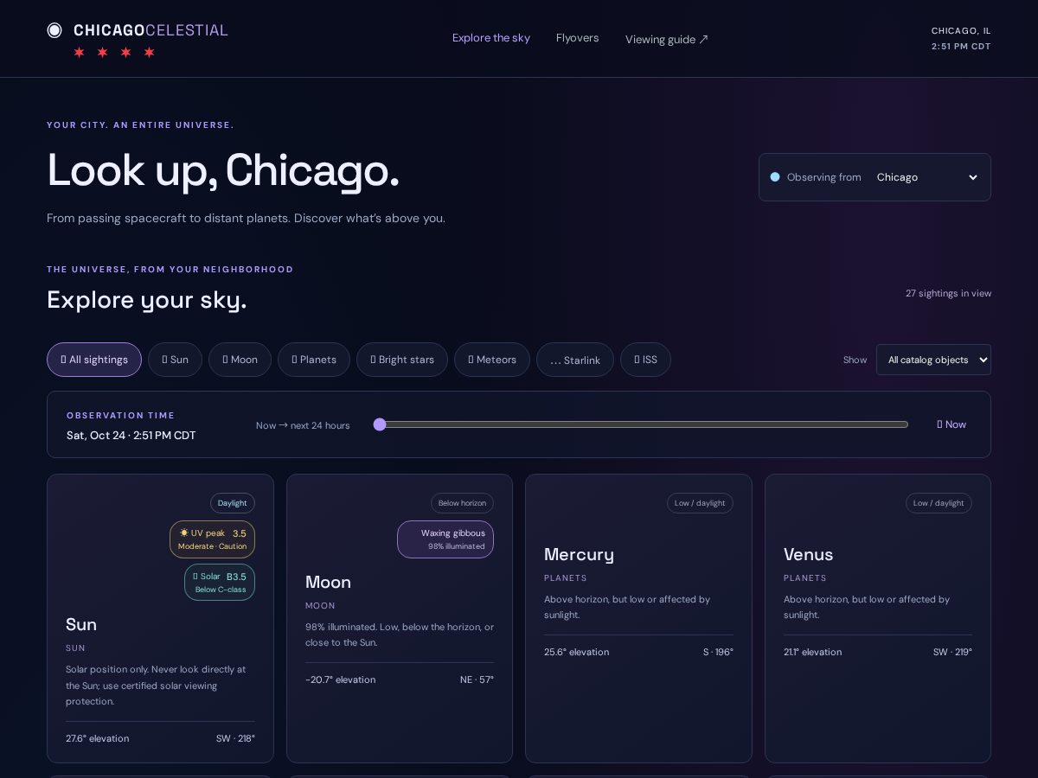Select the All sightings filter chip
Screen dimensions: 1038x778
pyautogui.click(x=94, y=360)
